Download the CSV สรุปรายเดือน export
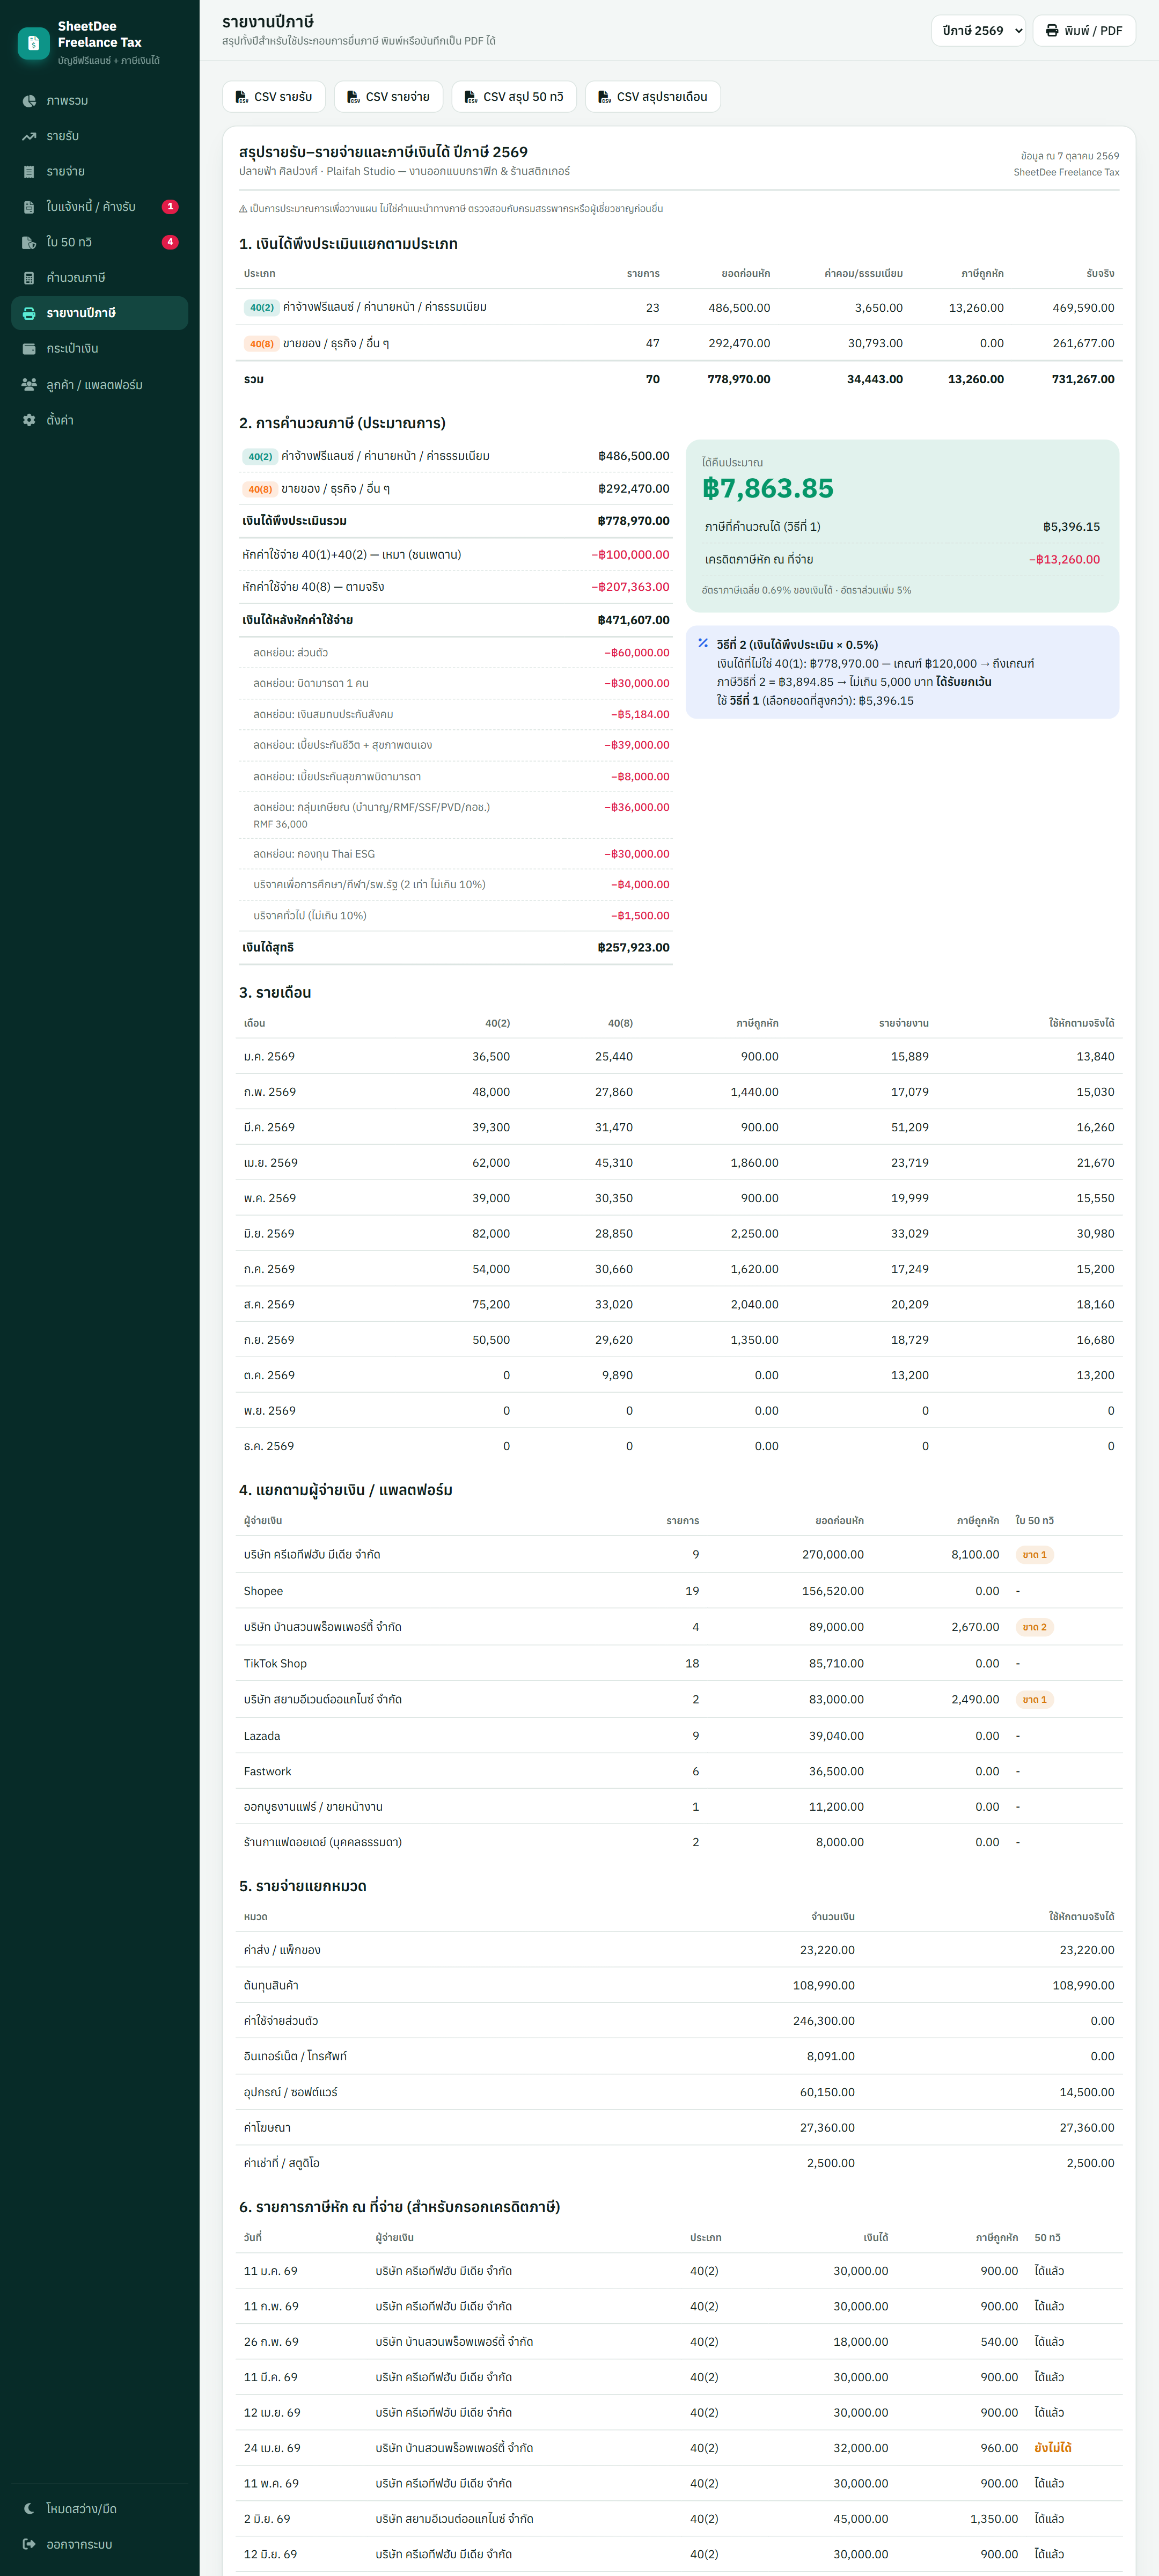This screenshot has height=2576, width=1159. pos(652,97)
